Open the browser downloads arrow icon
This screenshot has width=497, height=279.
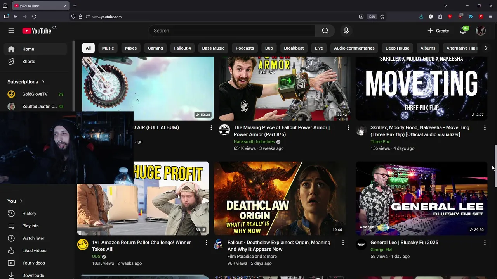pos(421,17)
